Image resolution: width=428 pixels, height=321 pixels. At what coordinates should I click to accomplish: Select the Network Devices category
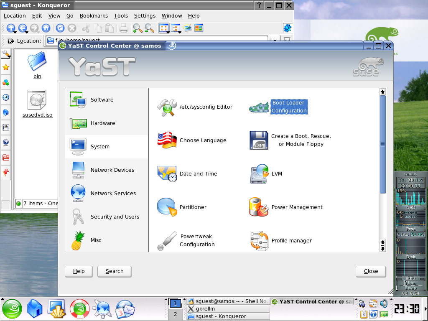click(107, 170)
